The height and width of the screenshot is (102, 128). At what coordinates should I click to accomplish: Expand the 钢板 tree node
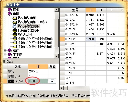(5, 10)
